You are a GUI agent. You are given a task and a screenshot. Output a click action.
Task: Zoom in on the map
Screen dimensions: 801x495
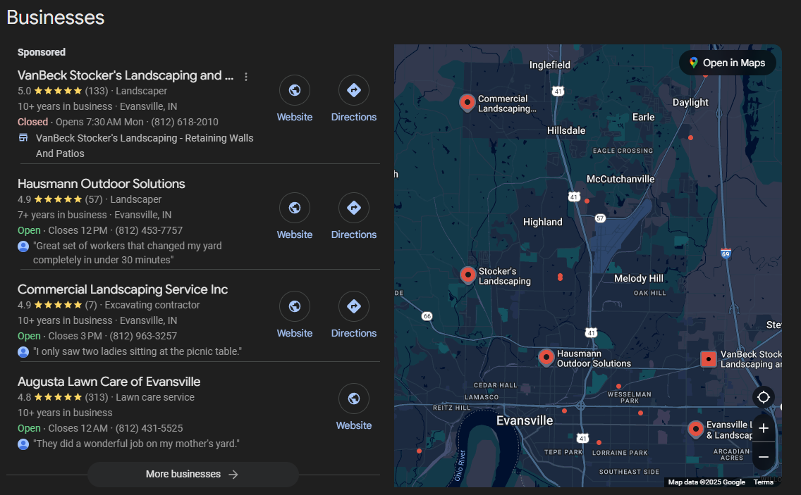click(x=764, y=428)
